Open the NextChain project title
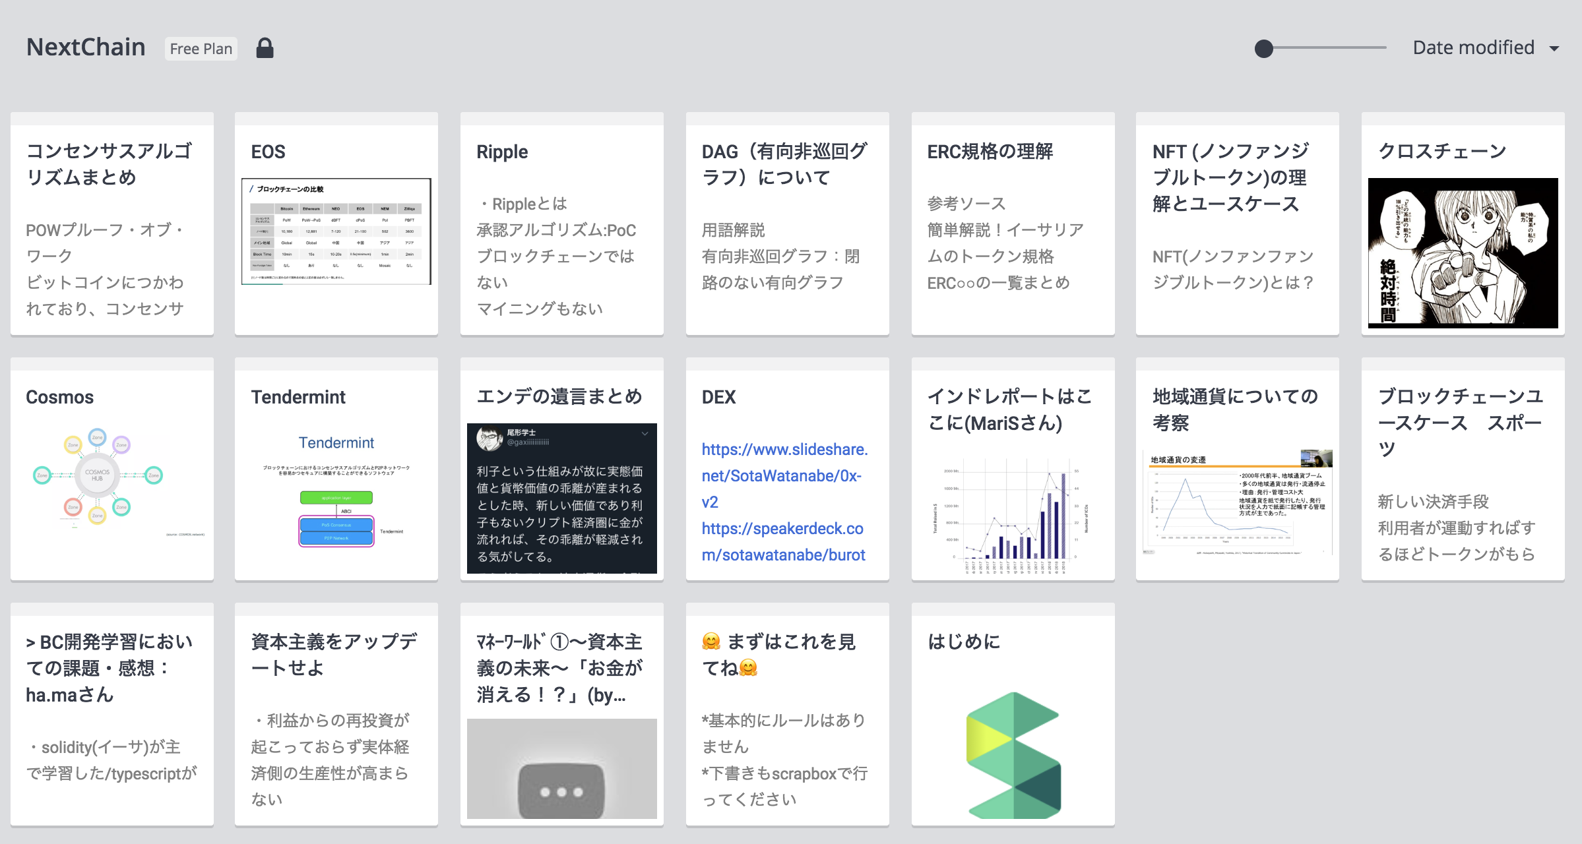Screen dimensions: 1582x844 click(x=86, y=47)
